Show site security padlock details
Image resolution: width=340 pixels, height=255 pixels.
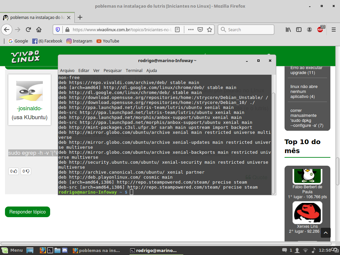tap(67, 30)
